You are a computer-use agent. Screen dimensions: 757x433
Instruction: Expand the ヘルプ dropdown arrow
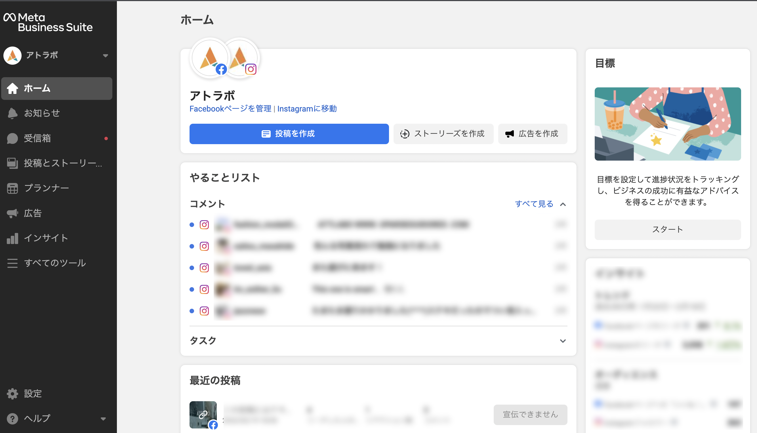click(x=103, y=419)
